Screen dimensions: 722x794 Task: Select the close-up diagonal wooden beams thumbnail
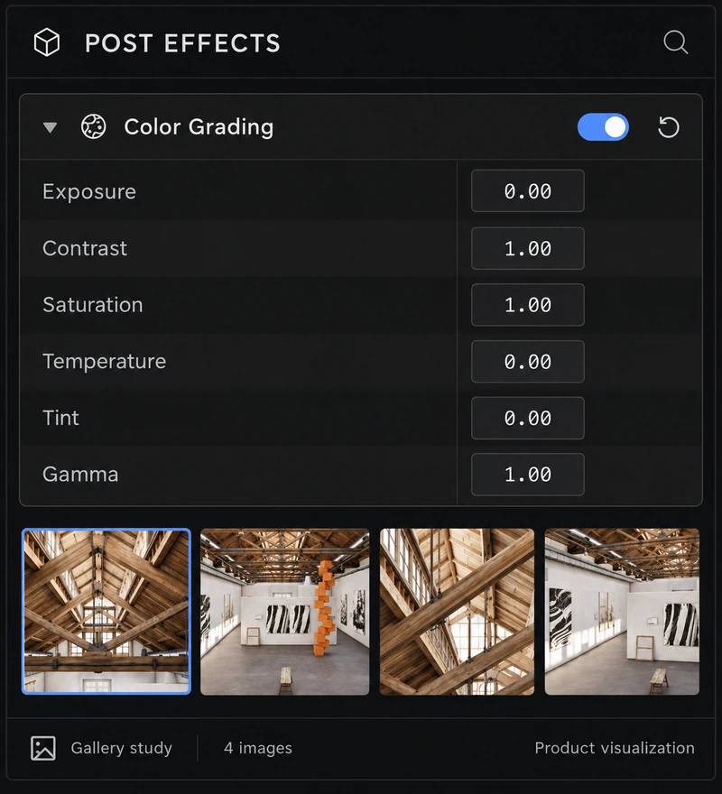(457, 612)
